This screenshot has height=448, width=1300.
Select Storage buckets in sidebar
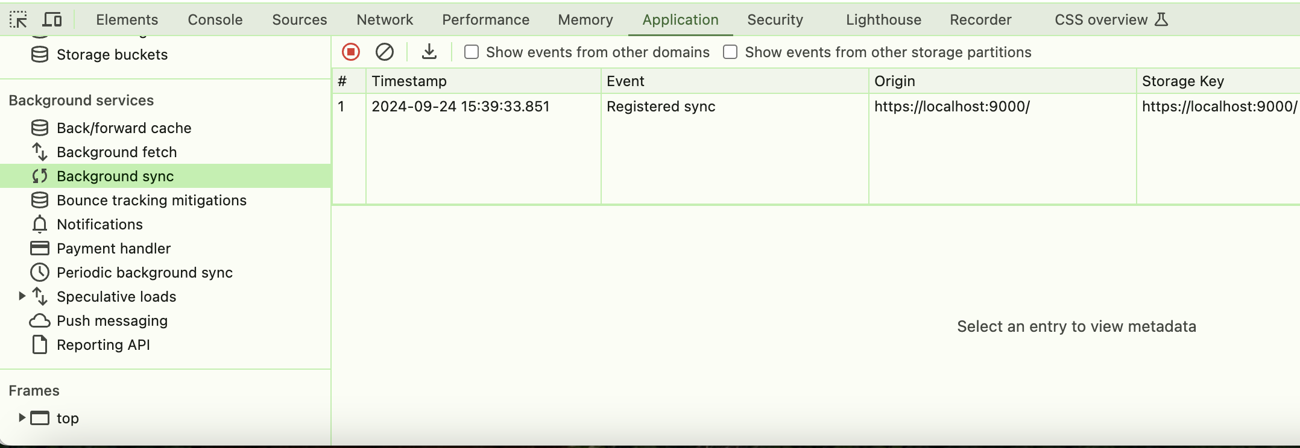[112, 55]
